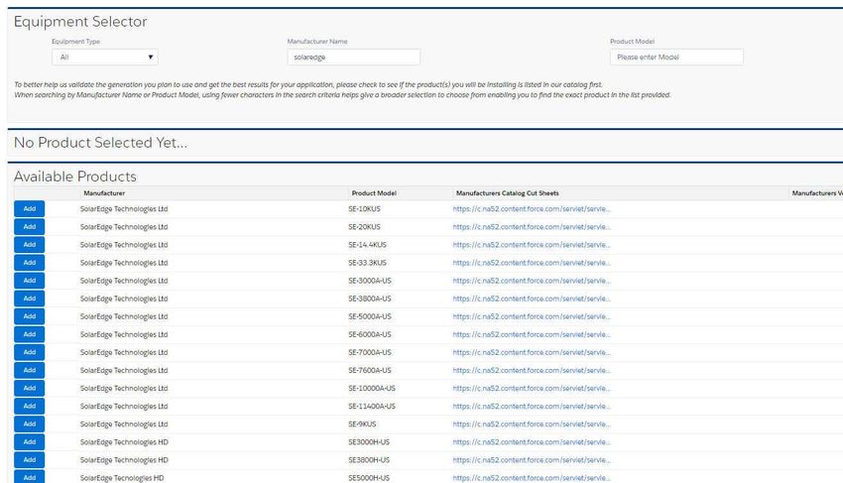Select the SE-33.3KUS model cell
The image size is (843, 483).
coord(367,263)
